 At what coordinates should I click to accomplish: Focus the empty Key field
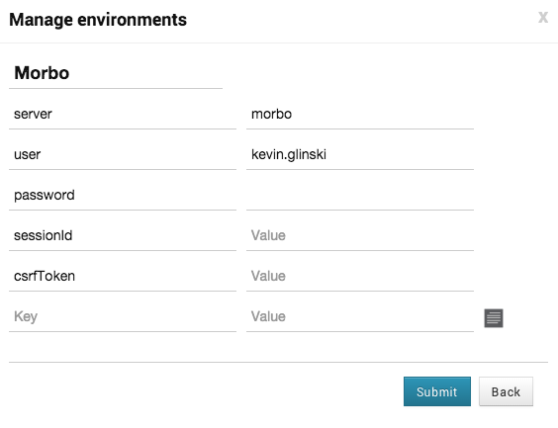(123, 317)
